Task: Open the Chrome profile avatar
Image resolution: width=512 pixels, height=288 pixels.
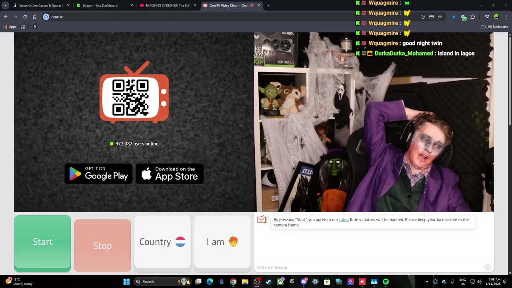Action: [x=496, y=17]
